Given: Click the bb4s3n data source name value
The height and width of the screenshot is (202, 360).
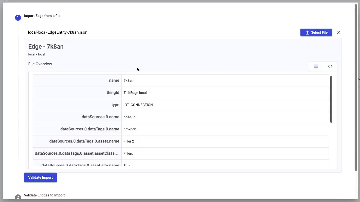Looking at the screenshot, I should 129,117.
